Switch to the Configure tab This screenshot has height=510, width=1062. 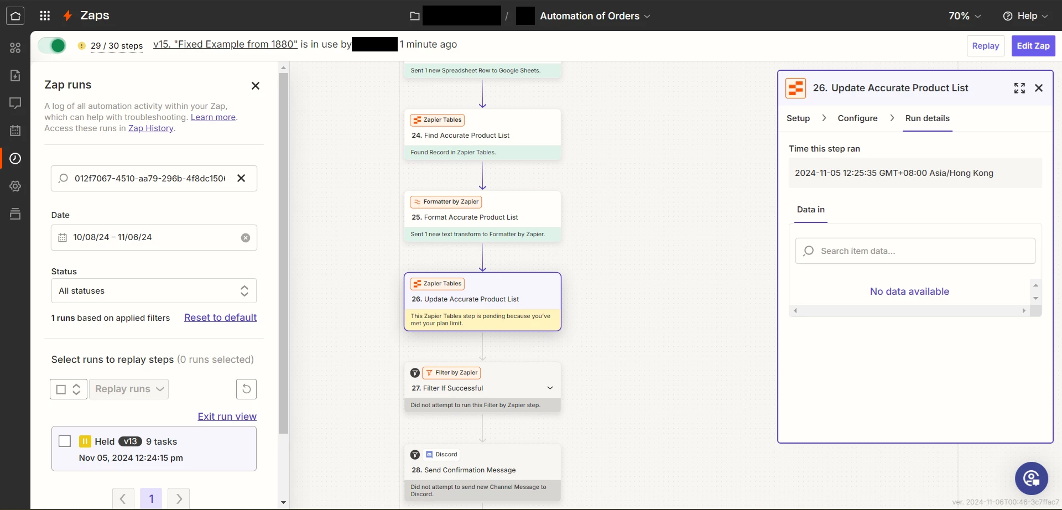pos(857,118)
